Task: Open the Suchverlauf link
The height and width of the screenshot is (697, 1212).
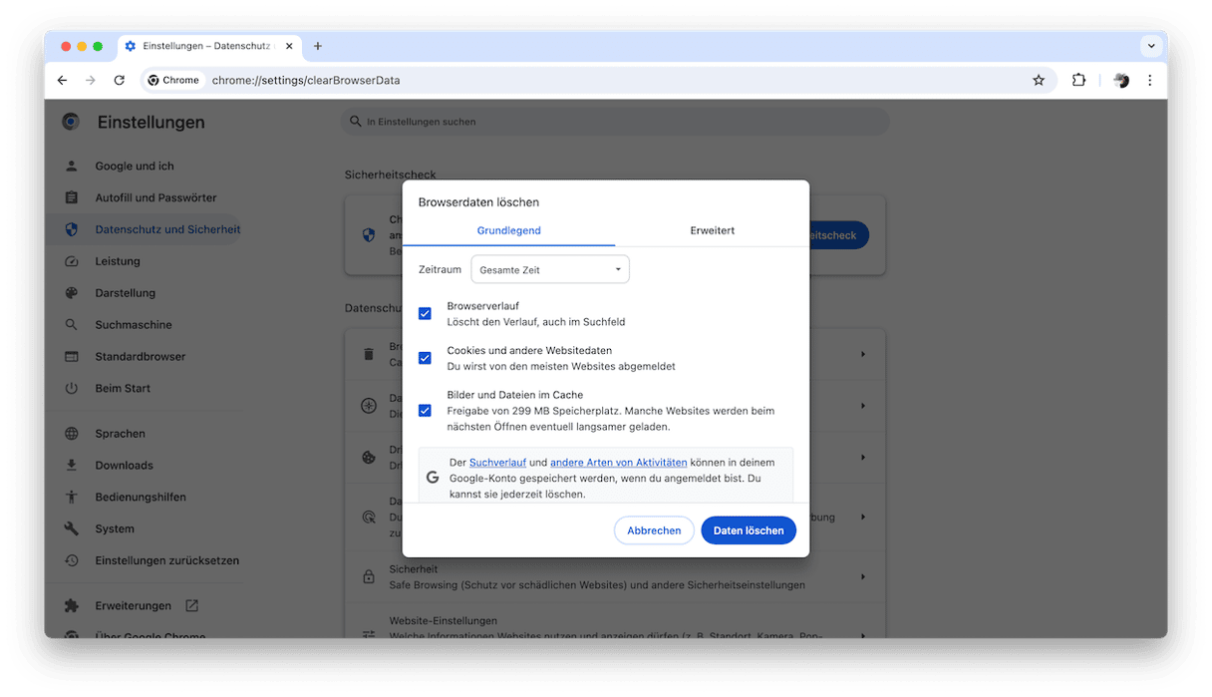Action: pyautogui.click(x=497, y=463)
